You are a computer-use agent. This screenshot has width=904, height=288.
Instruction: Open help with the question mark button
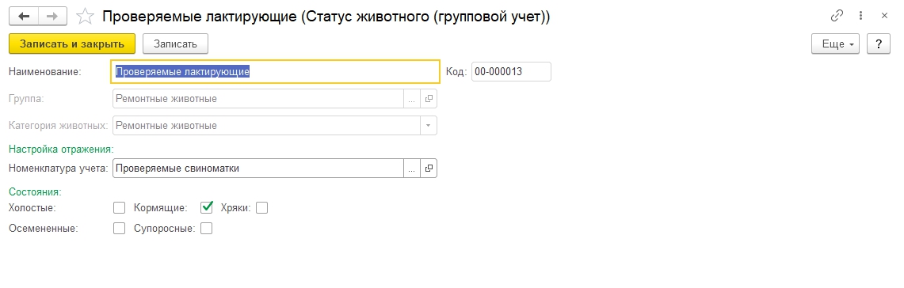coord(879,44)
